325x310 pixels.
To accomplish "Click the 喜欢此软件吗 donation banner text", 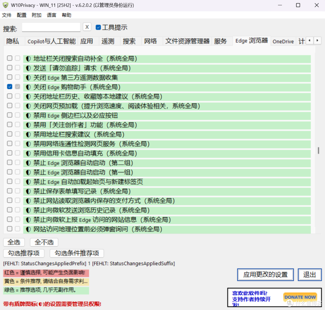I will (x=251, y=299).
